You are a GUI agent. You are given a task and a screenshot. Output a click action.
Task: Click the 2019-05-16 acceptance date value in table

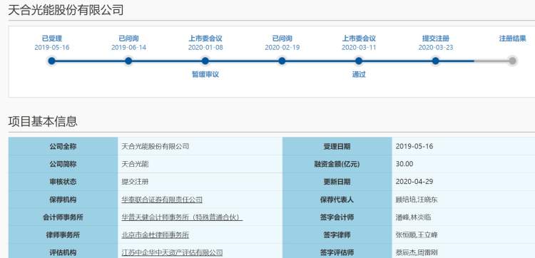click(414, 147)
